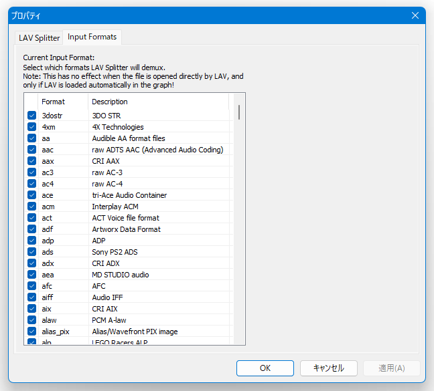Click the Format column header
Viewport: 434px width, 391px height.
tap(63, 102)
